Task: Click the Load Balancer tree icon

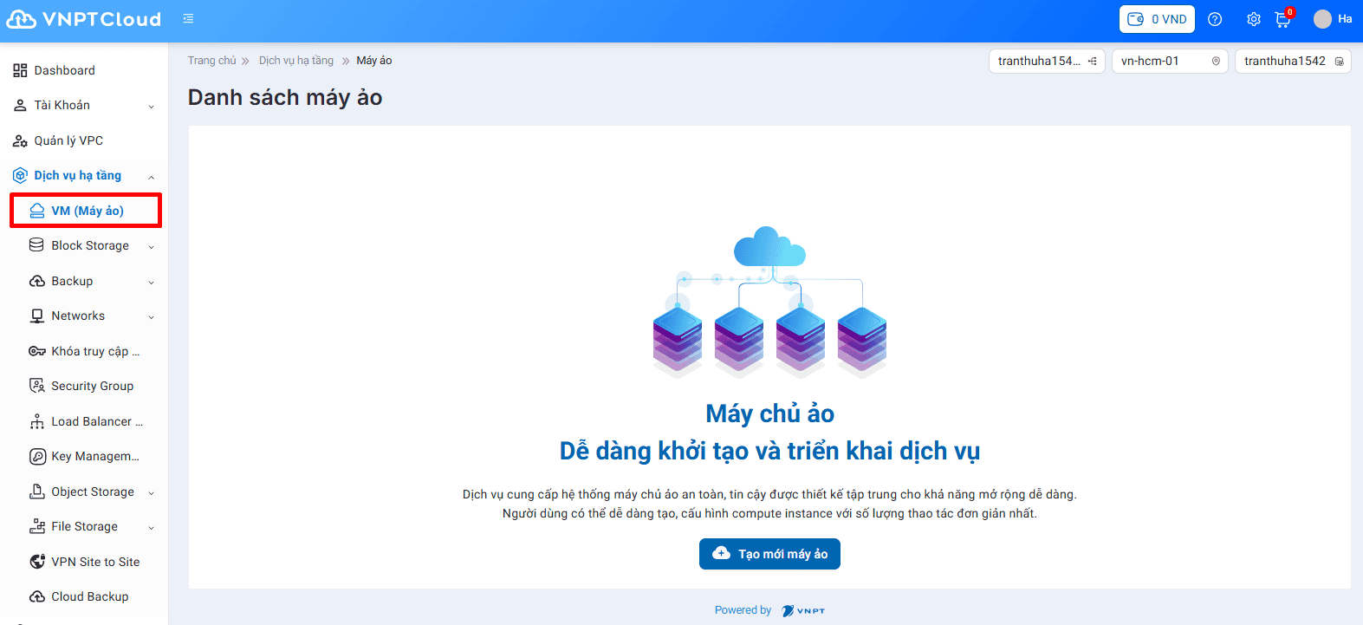Action: coord(37,421)
